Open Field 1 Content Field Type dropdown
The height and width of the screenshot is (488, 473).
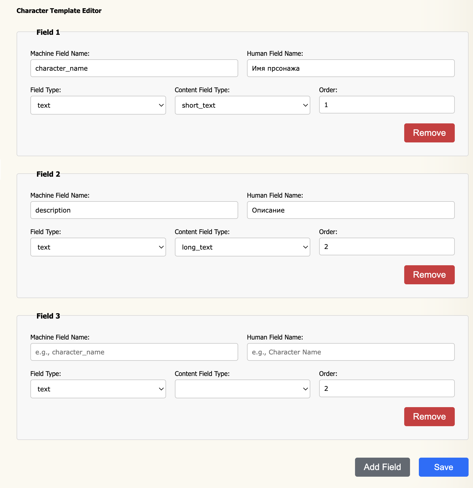coord(242,105)
